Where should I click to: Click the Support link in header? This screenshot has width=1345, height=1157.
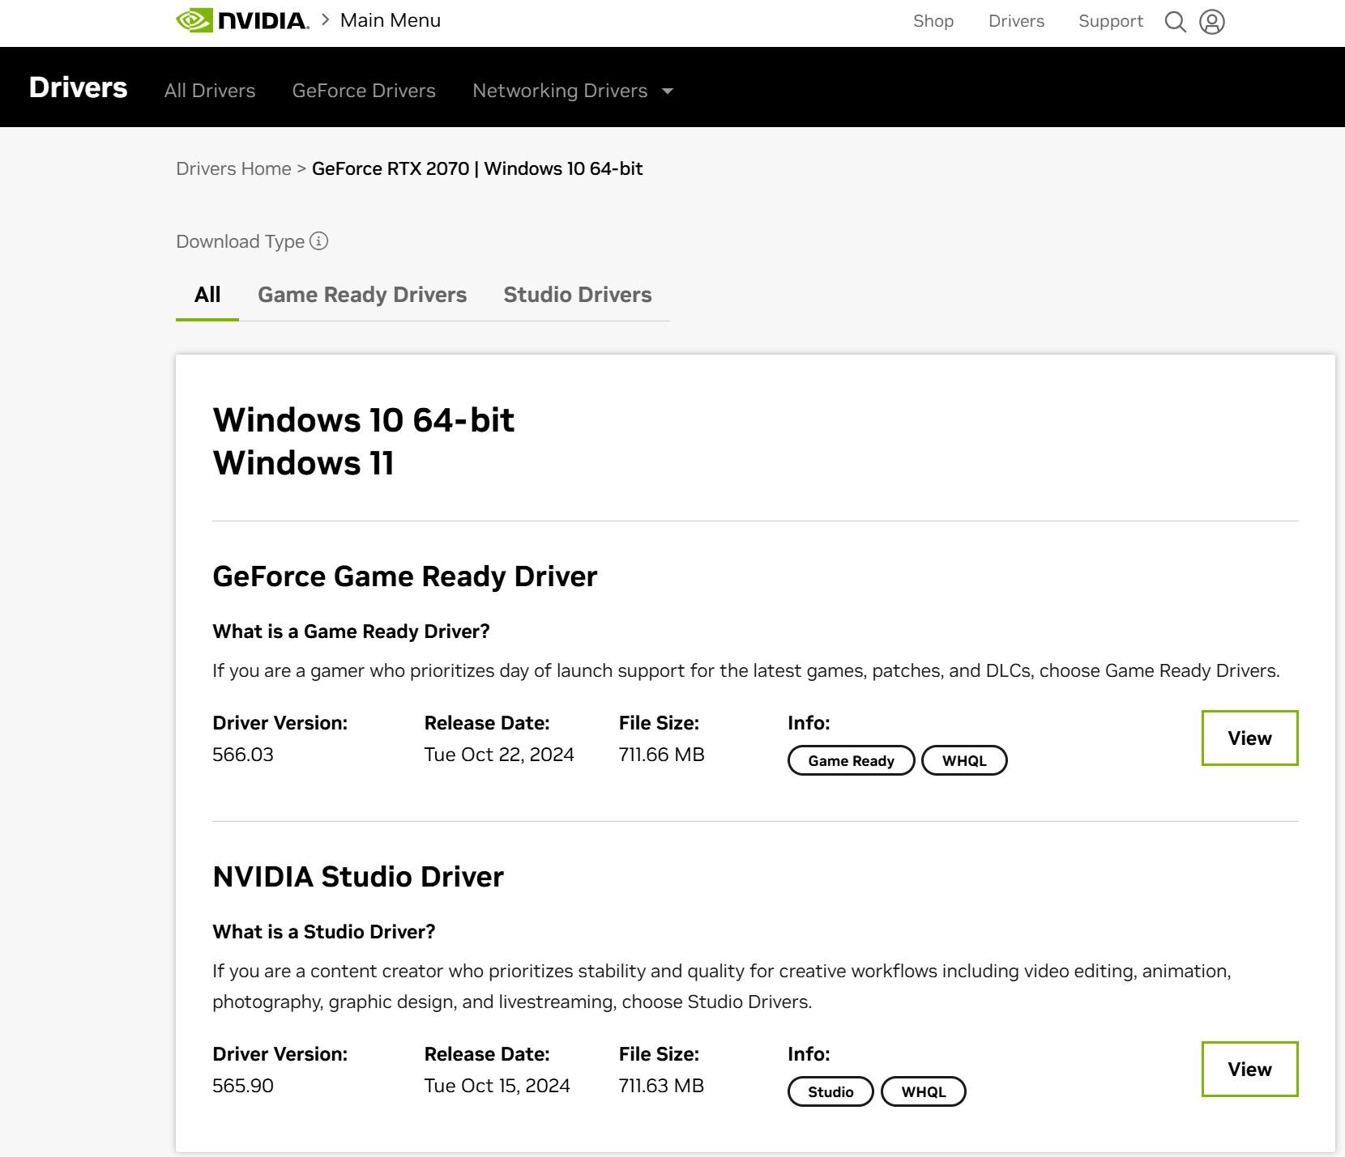(x=1110, y=22)
